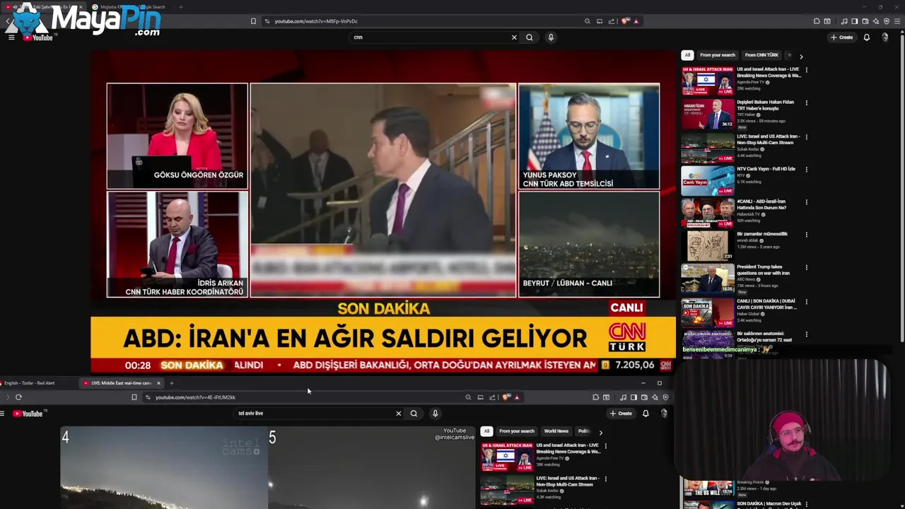Toggle the sidebar panel icon in the upper browser
Screen dimensions: 905x509
[855, 21]
